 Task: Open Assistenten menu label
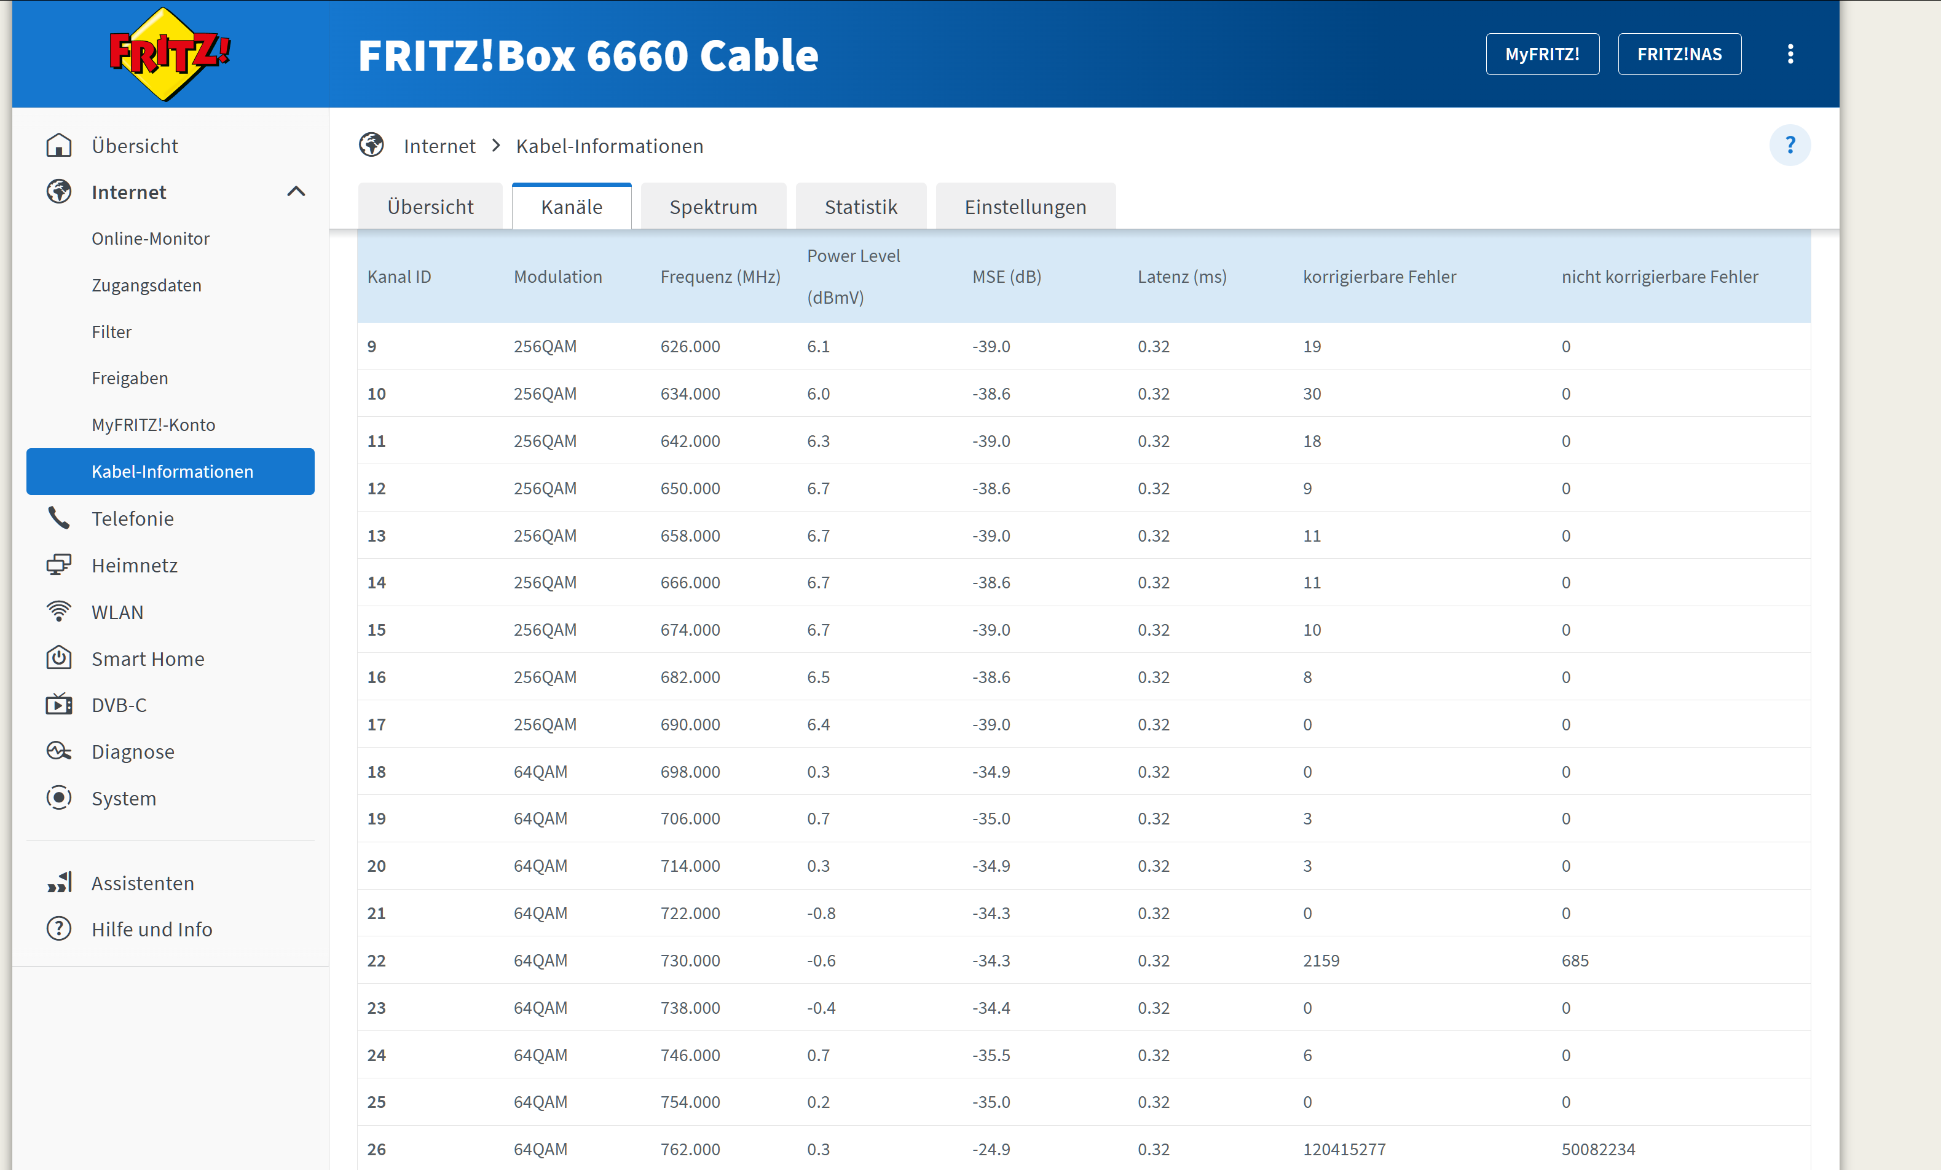click(143, 882)
